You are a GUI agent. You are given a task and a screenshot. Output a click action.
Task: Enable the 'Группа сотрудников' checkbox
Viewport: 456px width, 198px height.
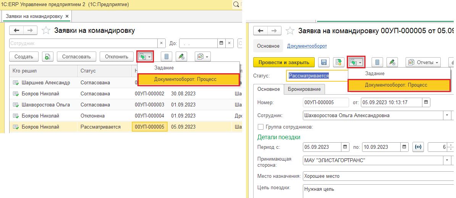tap(261, 127)
